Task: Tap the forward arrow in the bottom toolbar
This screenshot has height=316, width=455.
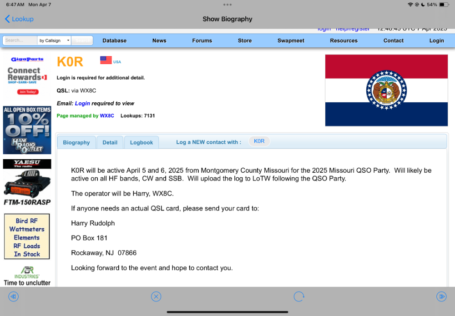Action: 441,296
